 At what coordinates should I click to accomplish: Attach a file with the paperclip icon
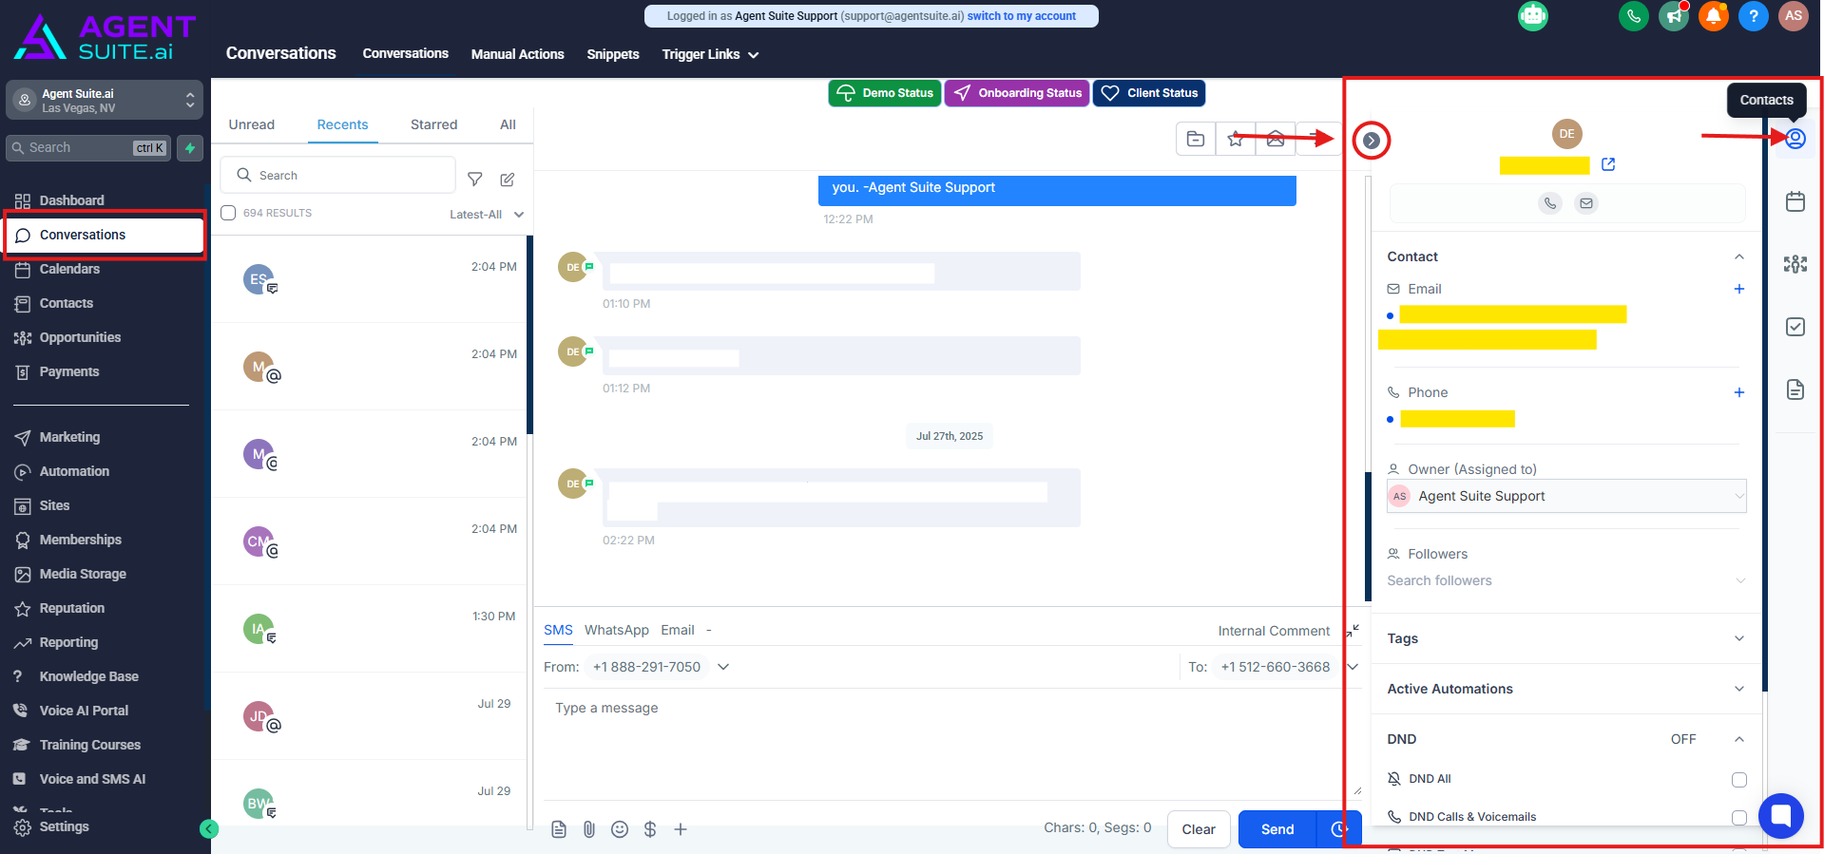[x=589, y=829]
